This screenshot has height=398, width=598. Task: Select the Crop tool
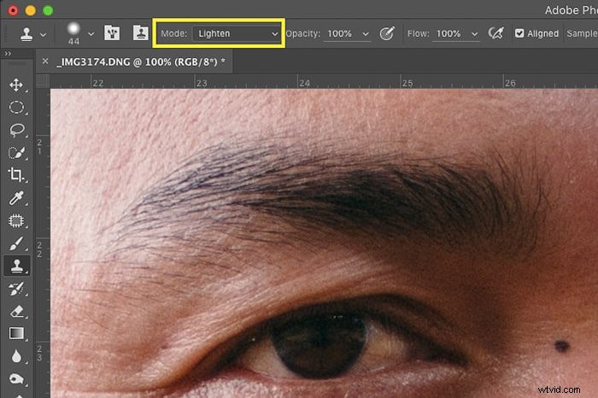pos(16,175)
